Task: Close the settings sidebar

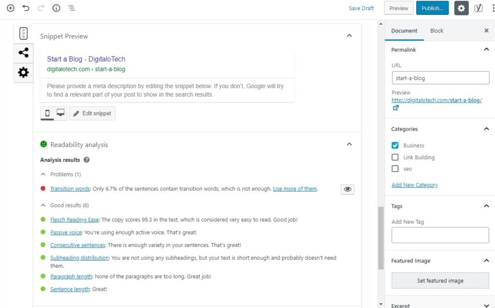Action: pyautogui.click(x=486, y=30)
